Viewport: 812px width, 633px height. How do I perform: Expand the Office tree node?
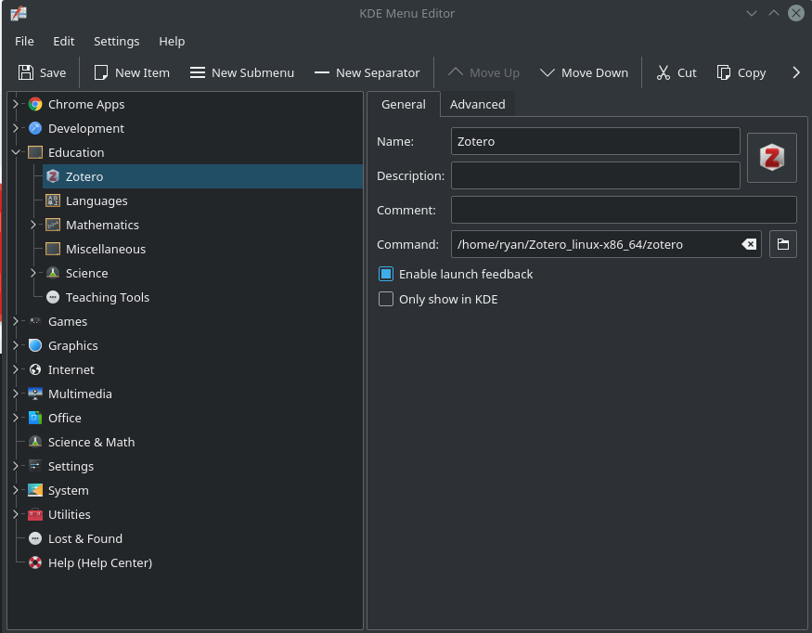(16, 418)
